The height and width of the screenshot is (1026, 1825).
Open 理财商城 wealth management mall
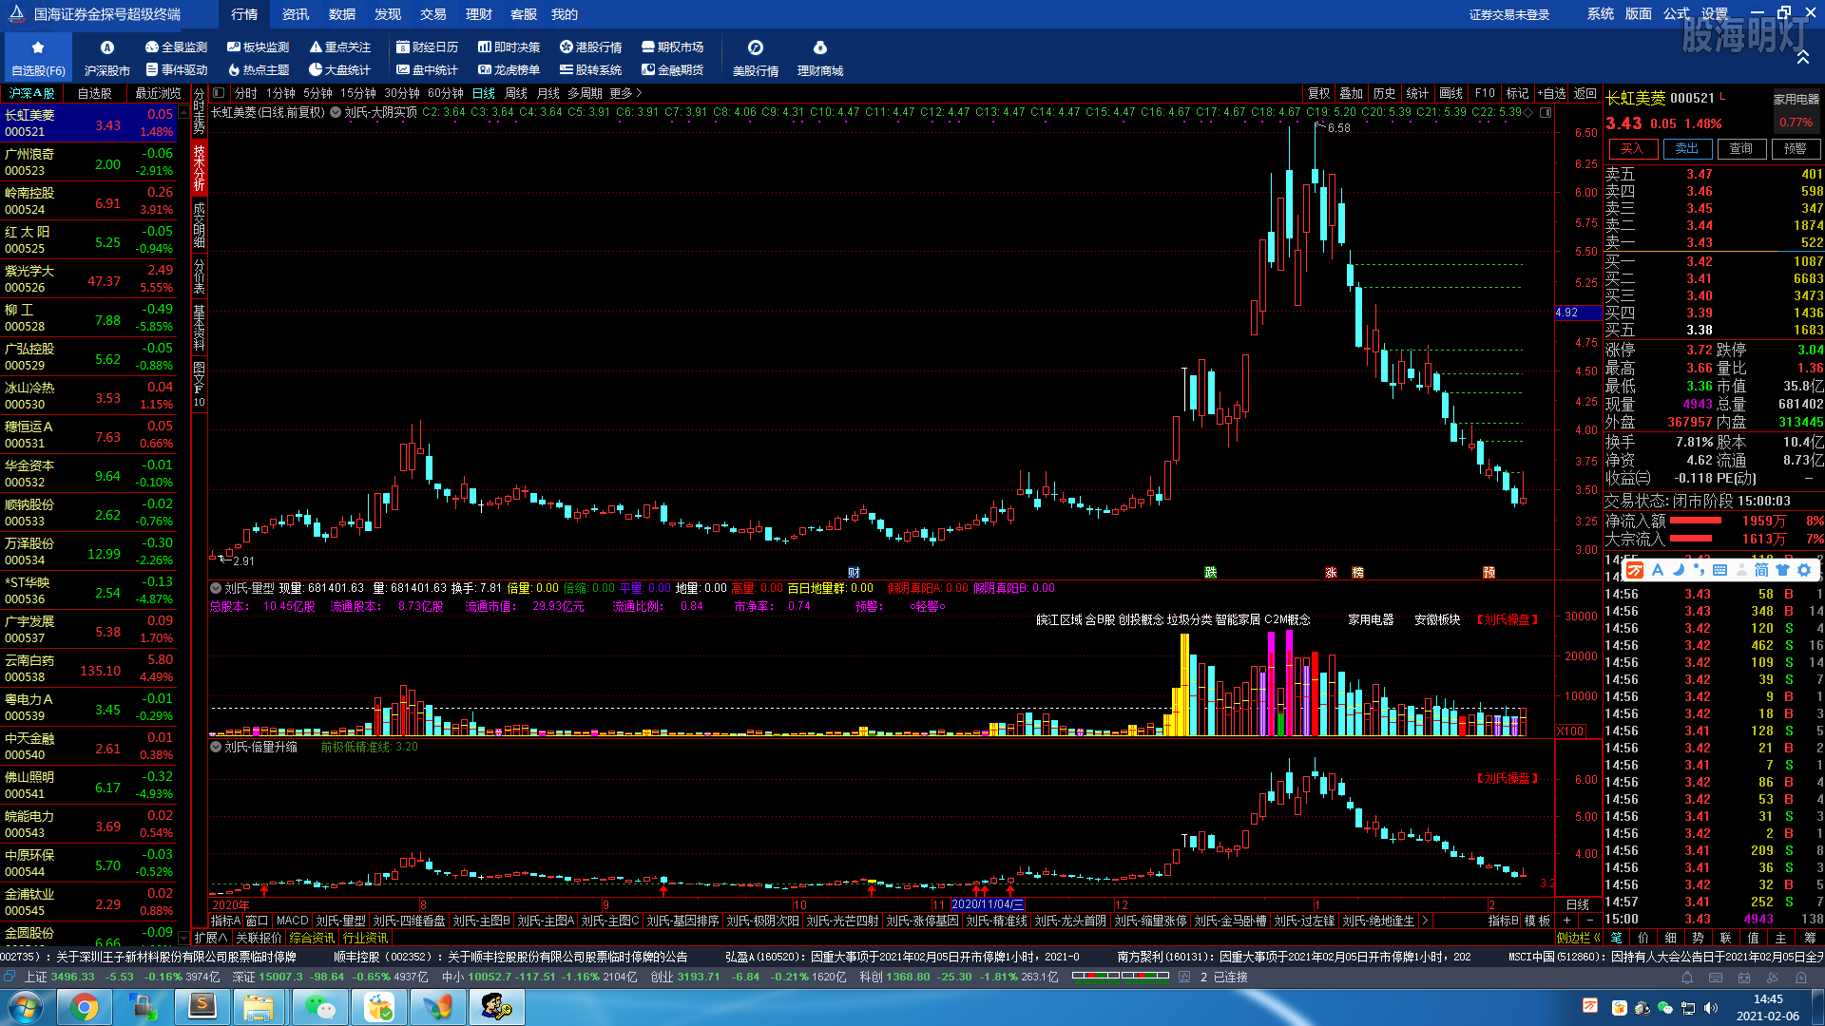coord(820,57)
